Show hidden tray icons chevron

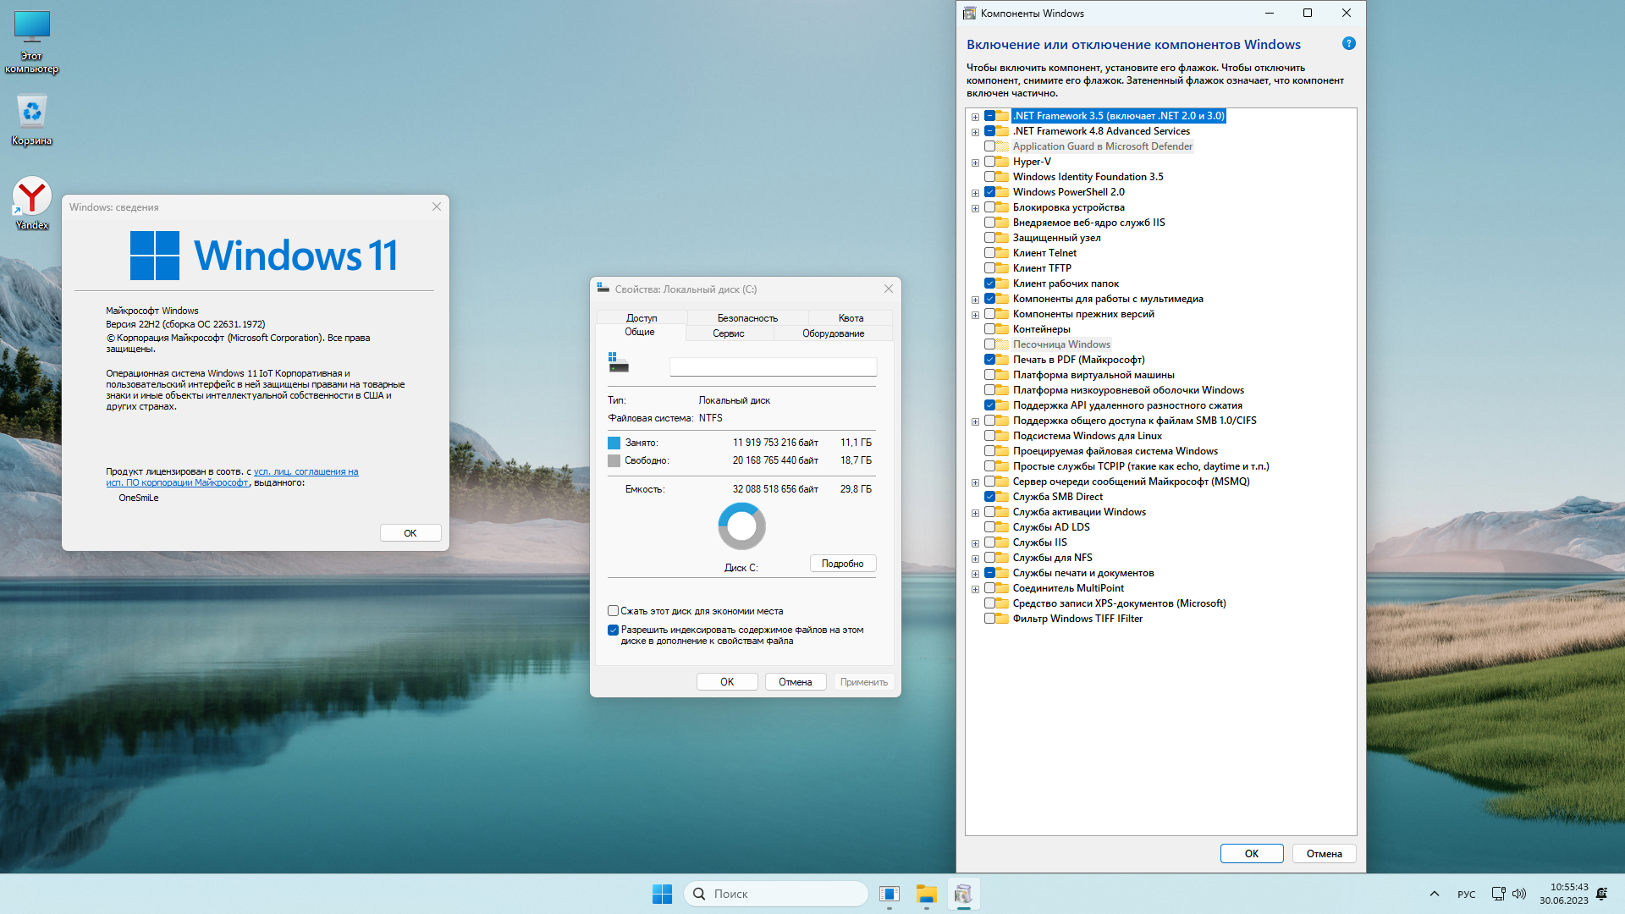pyautogui.click(x=1434, y=894)
